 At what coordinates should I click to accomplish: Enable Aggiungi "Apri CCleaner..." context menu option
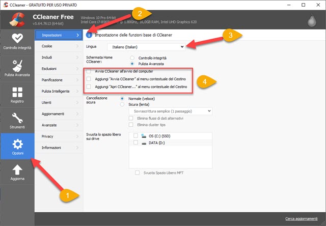pyautogui.click(x=89, y=87)
